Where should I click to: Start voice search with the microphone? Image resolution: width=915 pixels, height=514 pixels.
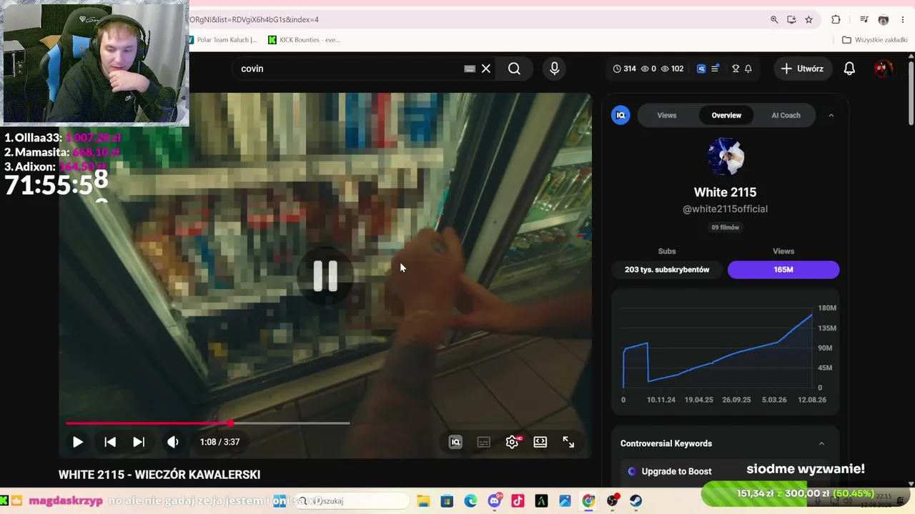pos(554,69)
